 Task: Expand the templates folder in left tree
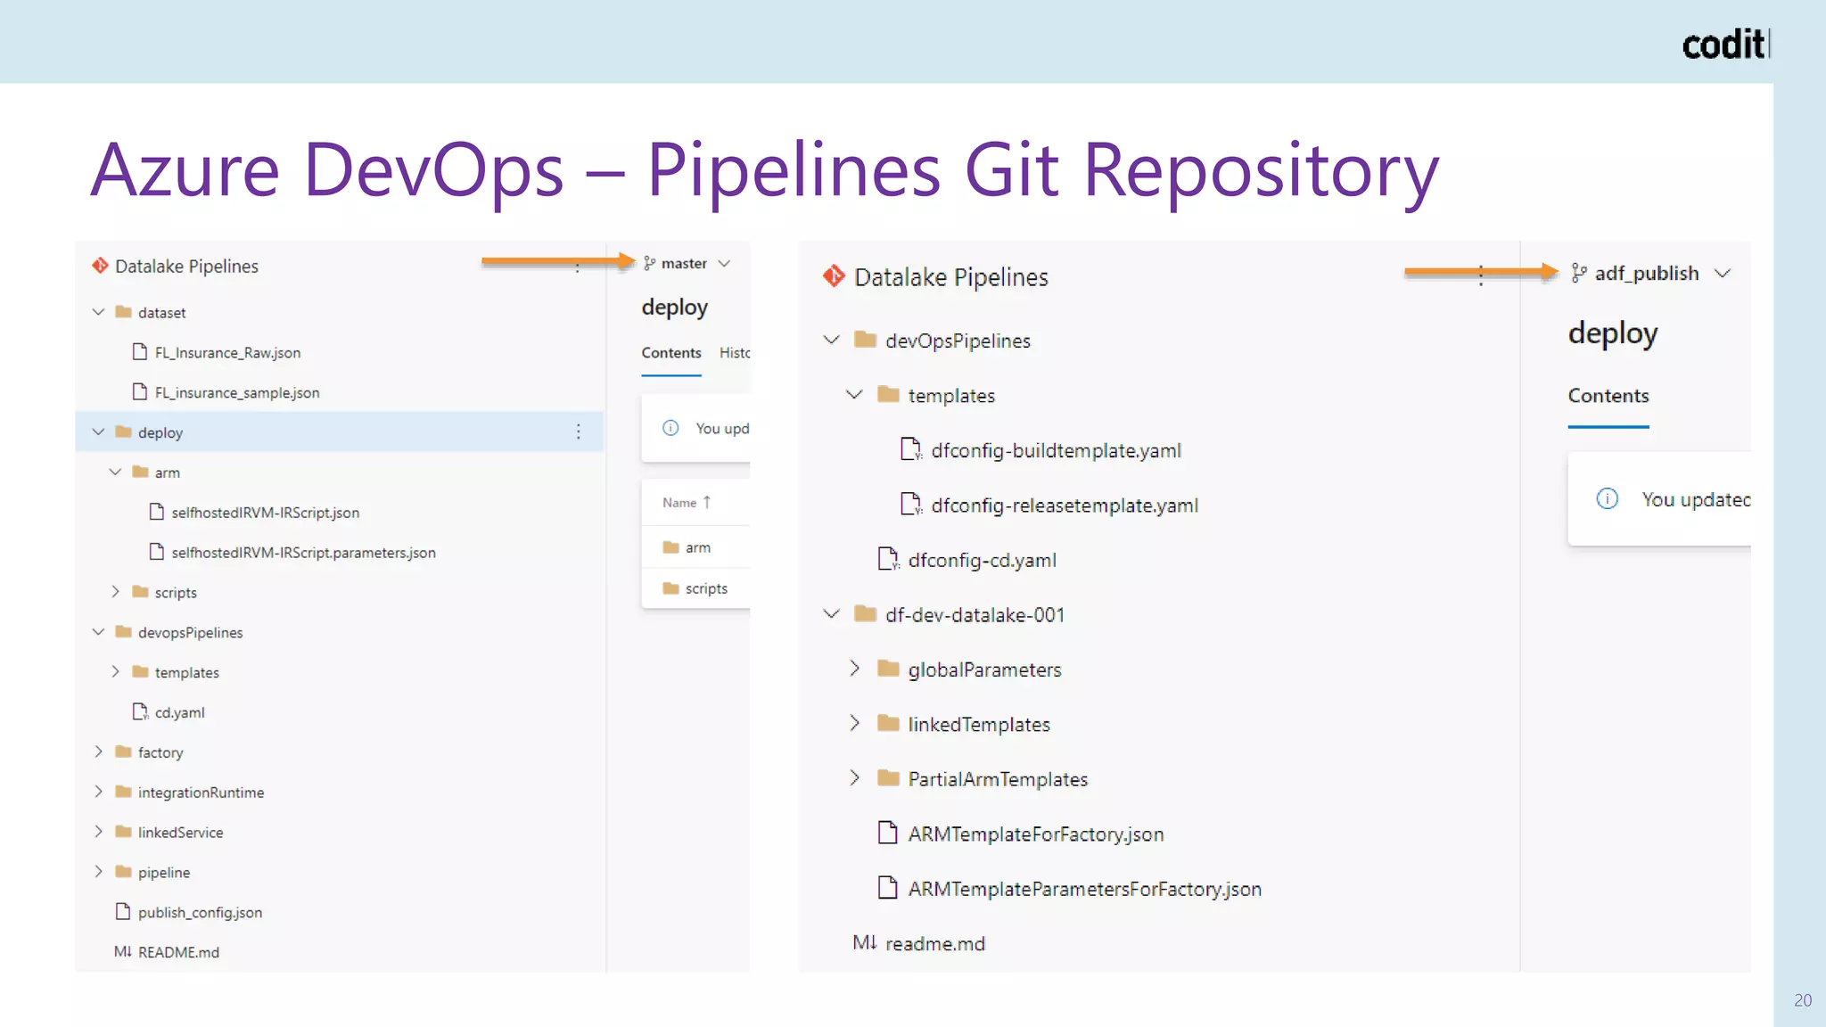115,671
